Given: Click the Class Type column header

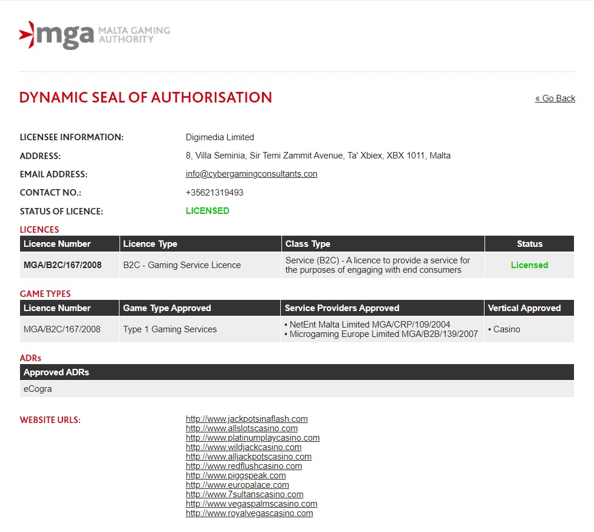Looking at the screenshot, I should coord(383,244).
